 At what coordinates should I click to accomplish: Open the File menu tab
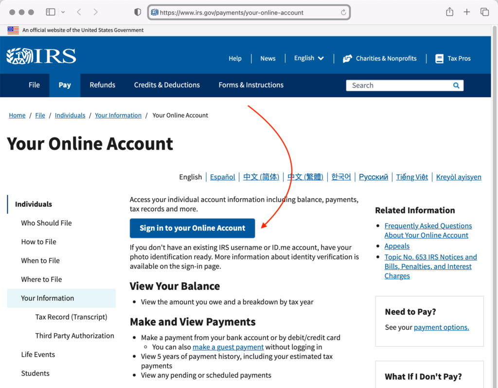pos(34,85)
